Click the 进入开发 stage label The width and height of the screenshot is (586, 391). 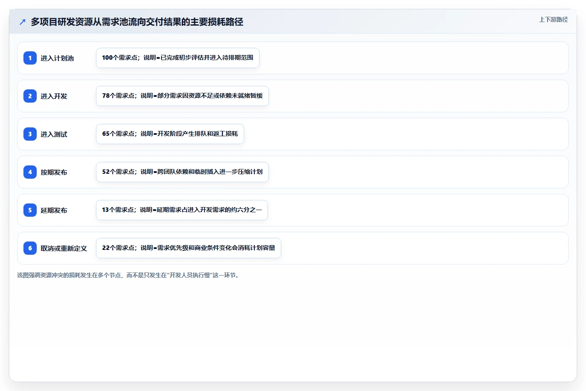(x=54, y=96)
